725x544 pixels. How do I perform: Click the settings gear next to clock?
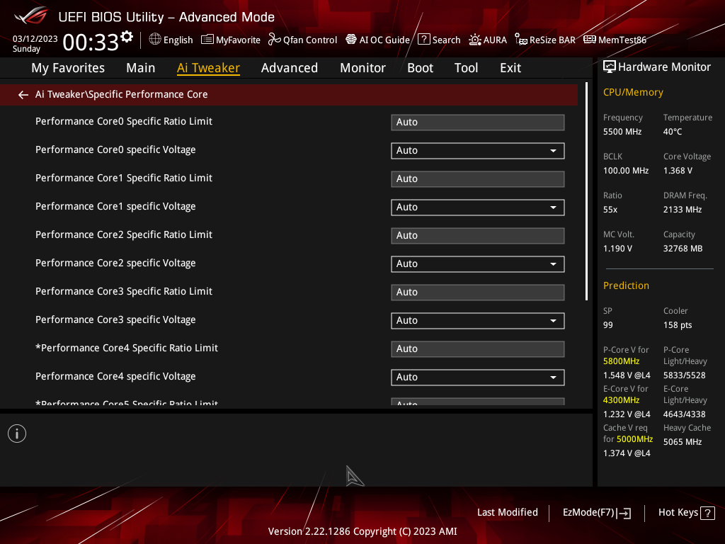[x=127, y=37]
